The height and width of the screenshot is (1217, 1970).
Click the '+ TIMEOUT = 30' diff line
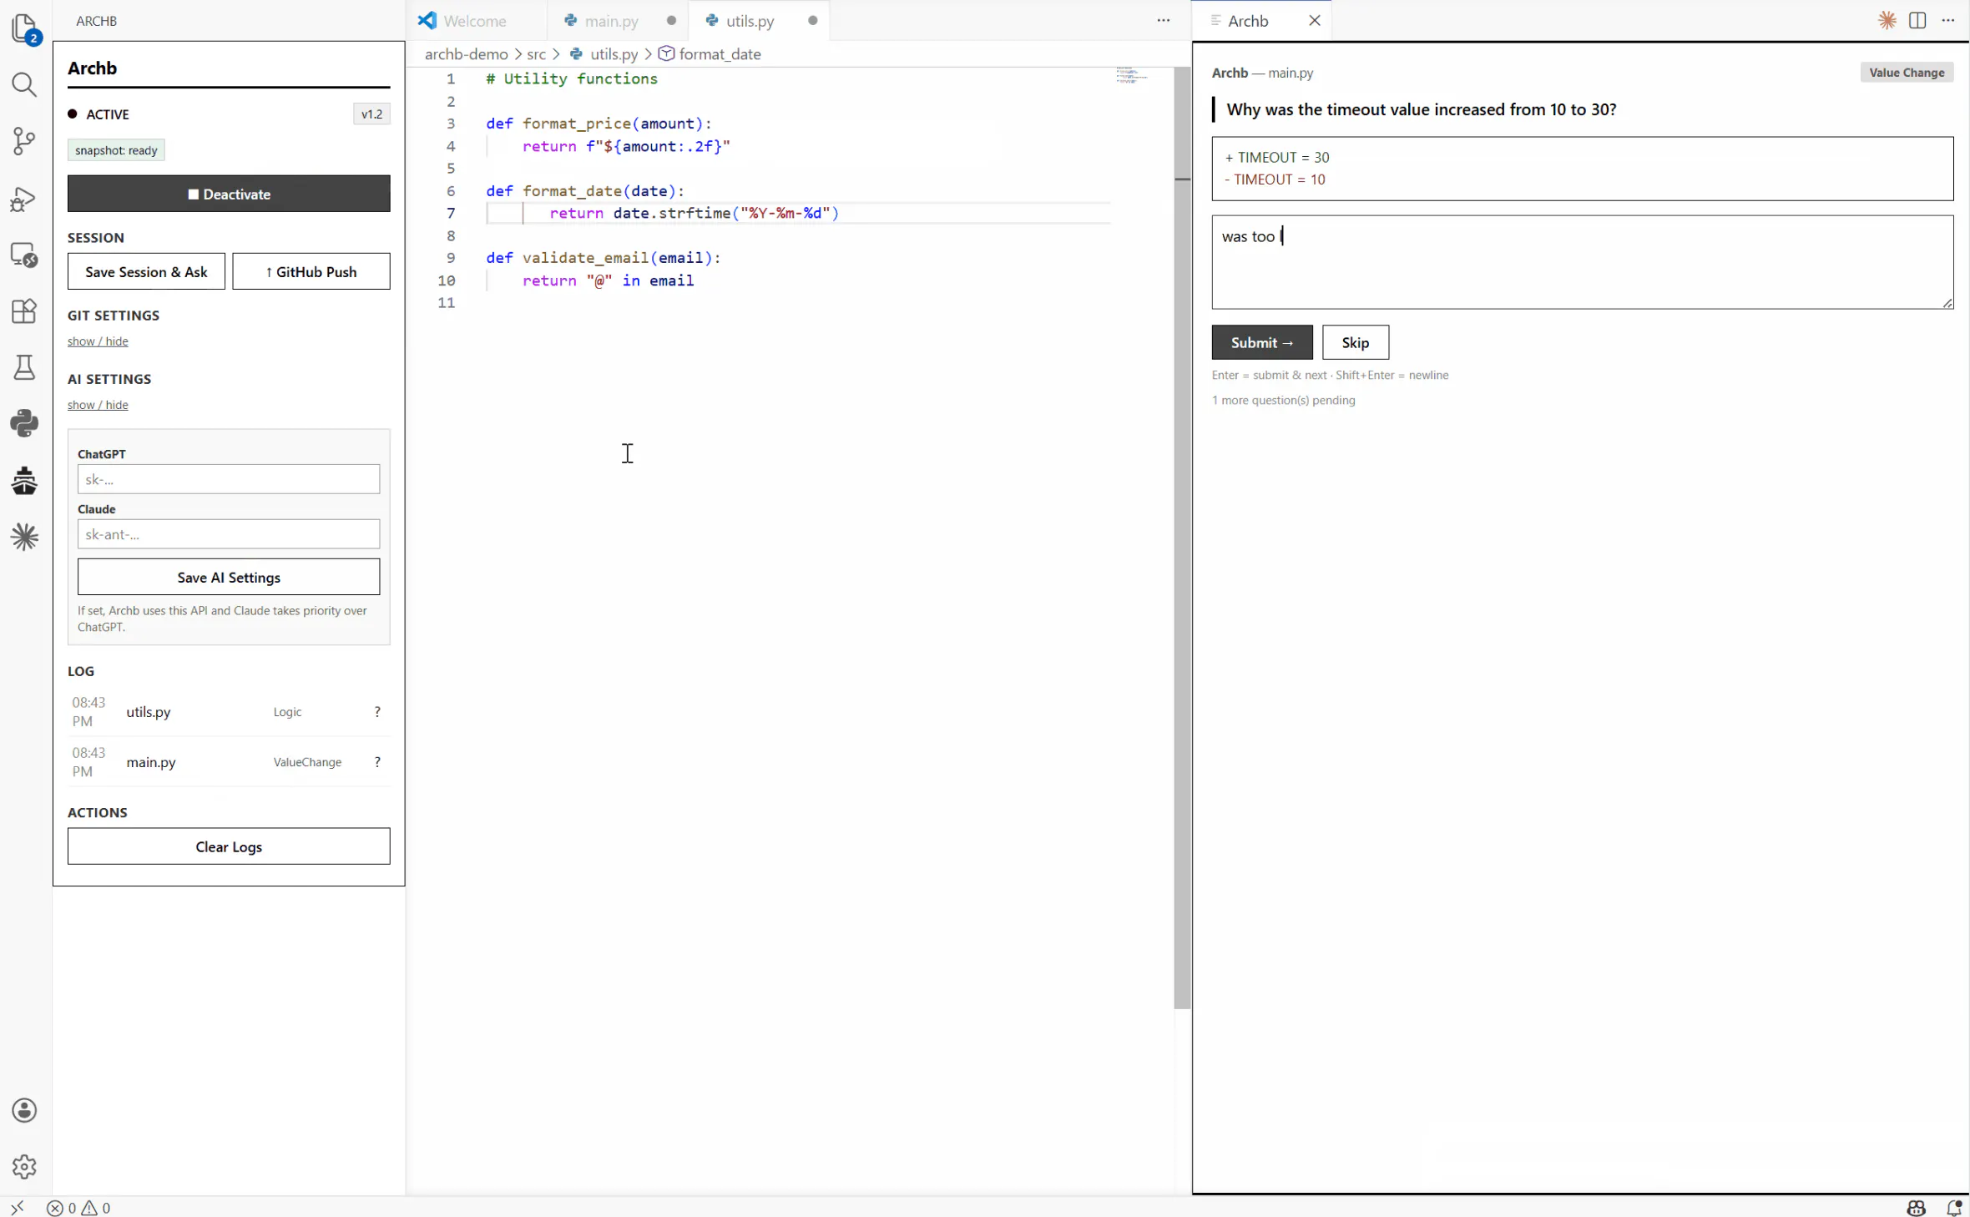click(1277, 157)
